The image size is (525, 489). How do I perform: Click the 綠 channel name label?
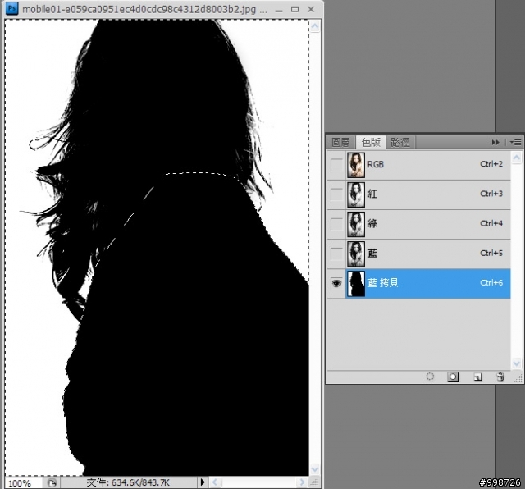(372, 223)
